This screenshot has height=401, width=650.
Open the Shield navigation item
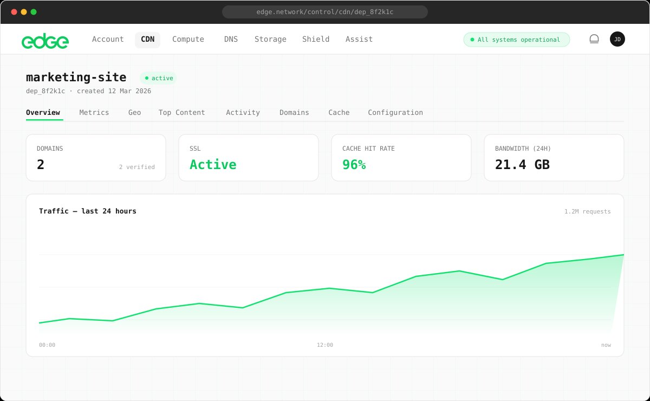coord(316,39)
